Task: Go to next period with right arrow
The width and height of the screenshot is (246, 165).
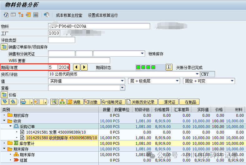Action: [84, 67]
